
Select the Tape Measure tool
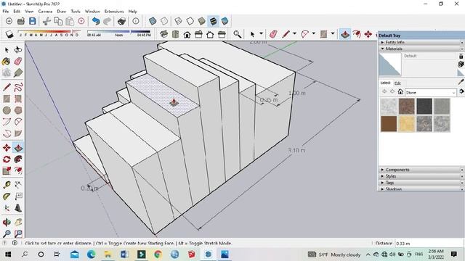(7, 185)
